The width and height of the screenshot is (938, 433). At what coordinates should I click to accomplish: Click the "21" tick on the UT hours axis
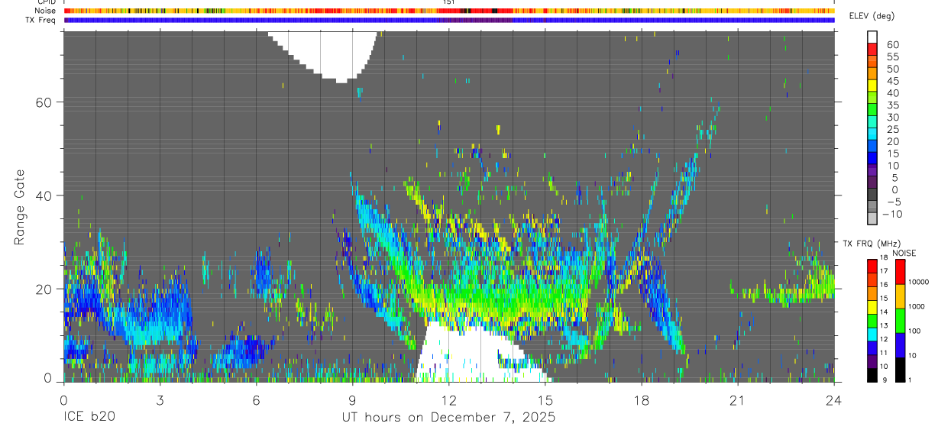(x=737, y=399)
